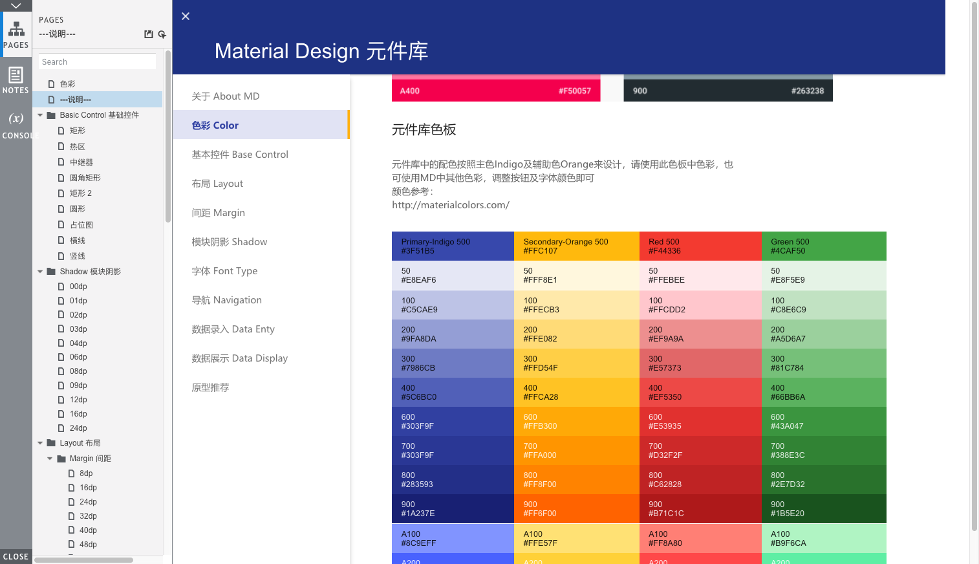Open 数据录入 Data Enty menu item
The image size is (979, 564).
[261, 329]
